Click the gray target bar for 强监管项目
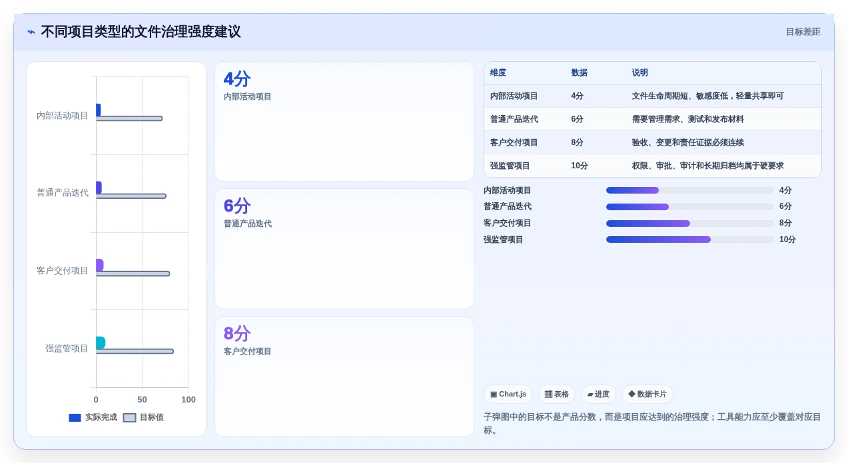Viewport: 848px width, 463px height. 135,351
